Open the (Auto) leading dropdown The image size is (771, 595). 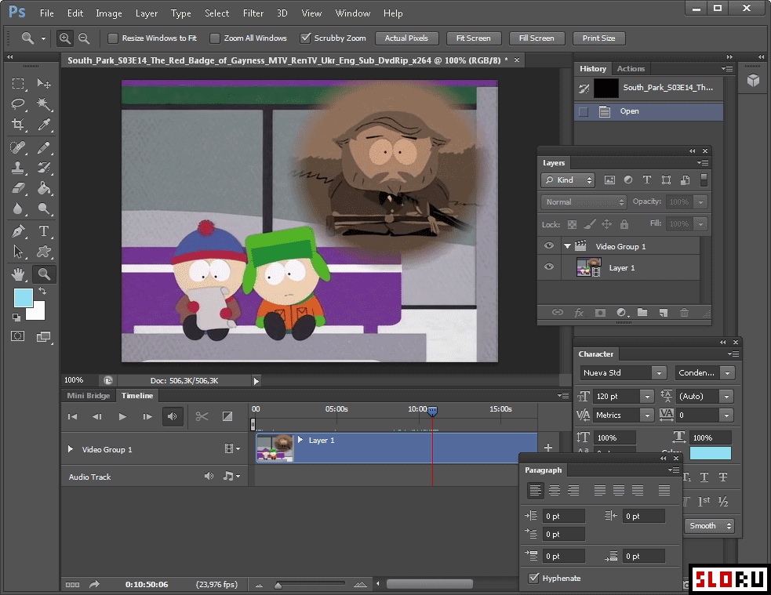(726, 396)
